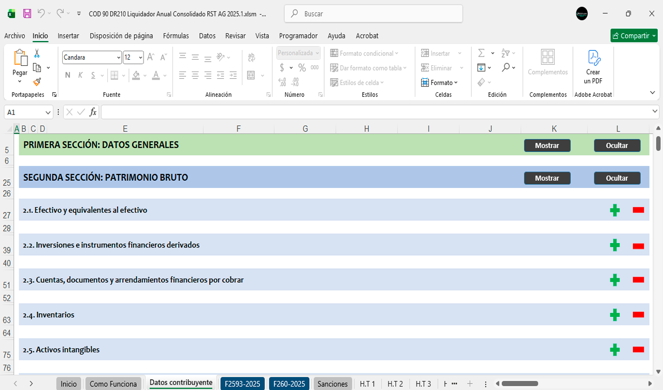Click the Find and Select magnifier icon

[506, 68]
